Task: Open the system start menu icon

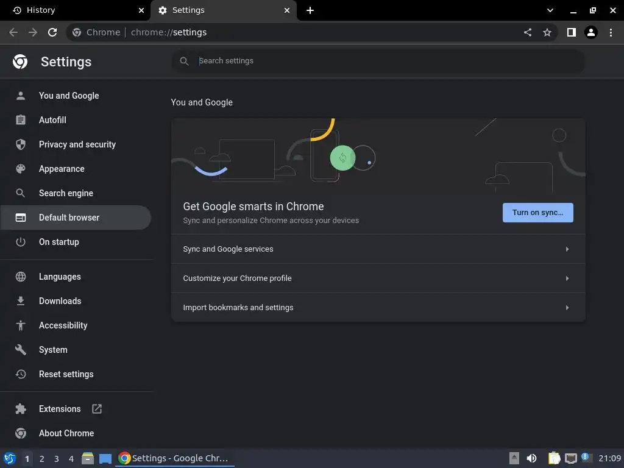Action: (x=10, y=458)
